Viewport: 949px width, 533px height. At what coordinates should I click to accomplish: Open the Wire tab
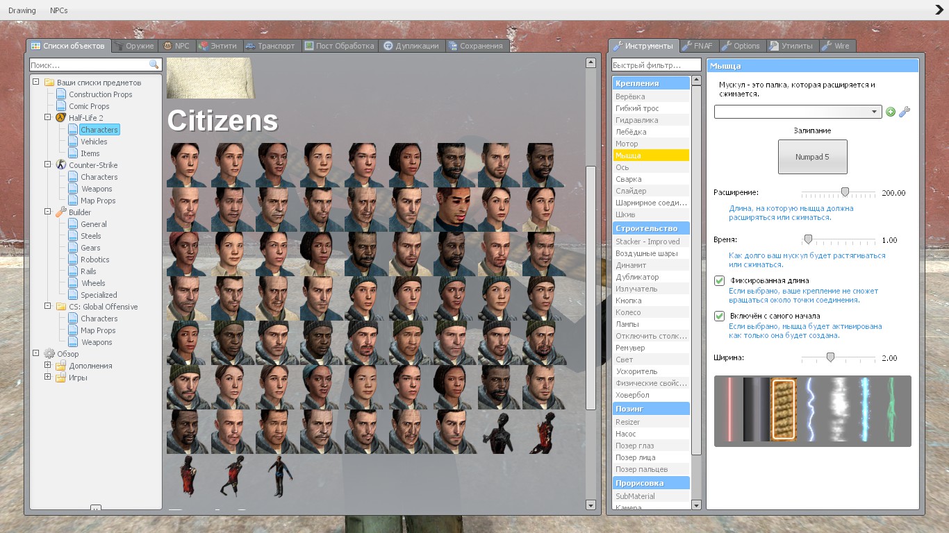tap(836, 46)
